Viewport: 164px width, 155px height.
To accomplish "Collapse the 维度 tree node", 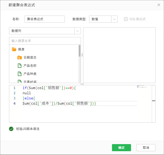I will pos(21,49).
